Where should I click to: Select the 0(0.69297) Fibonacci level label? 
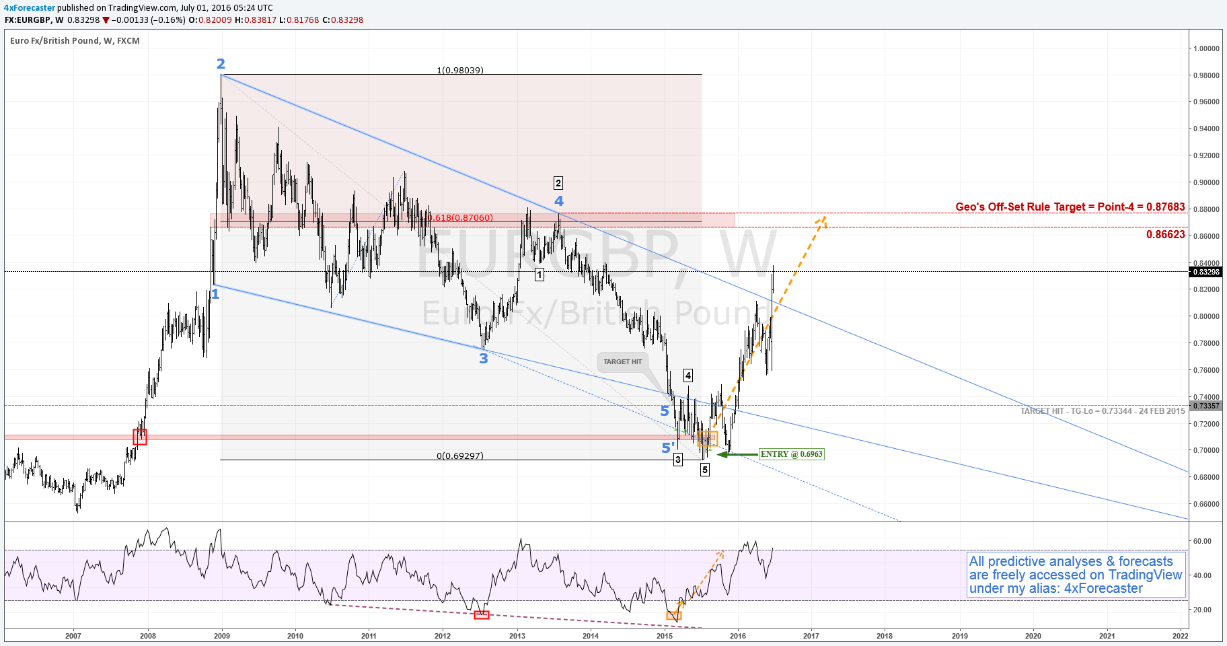460,456
